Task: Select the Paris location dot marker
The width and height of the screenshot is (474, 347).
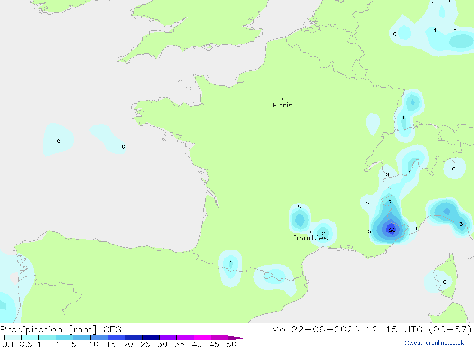Action: (283, 99)
